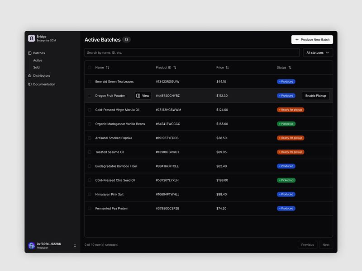Screen dimensions: 362x271
Task: Click the Produce New Batch button
Action: 312,39
